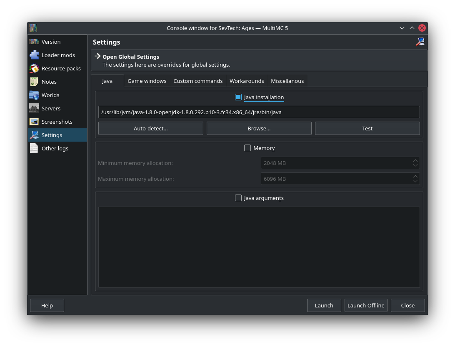Switch to the Game windows tab

click(147, 81)
